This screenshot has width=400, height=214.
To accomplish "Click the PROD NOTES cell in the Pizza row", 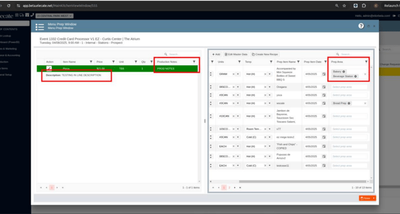I will (176, 69).
